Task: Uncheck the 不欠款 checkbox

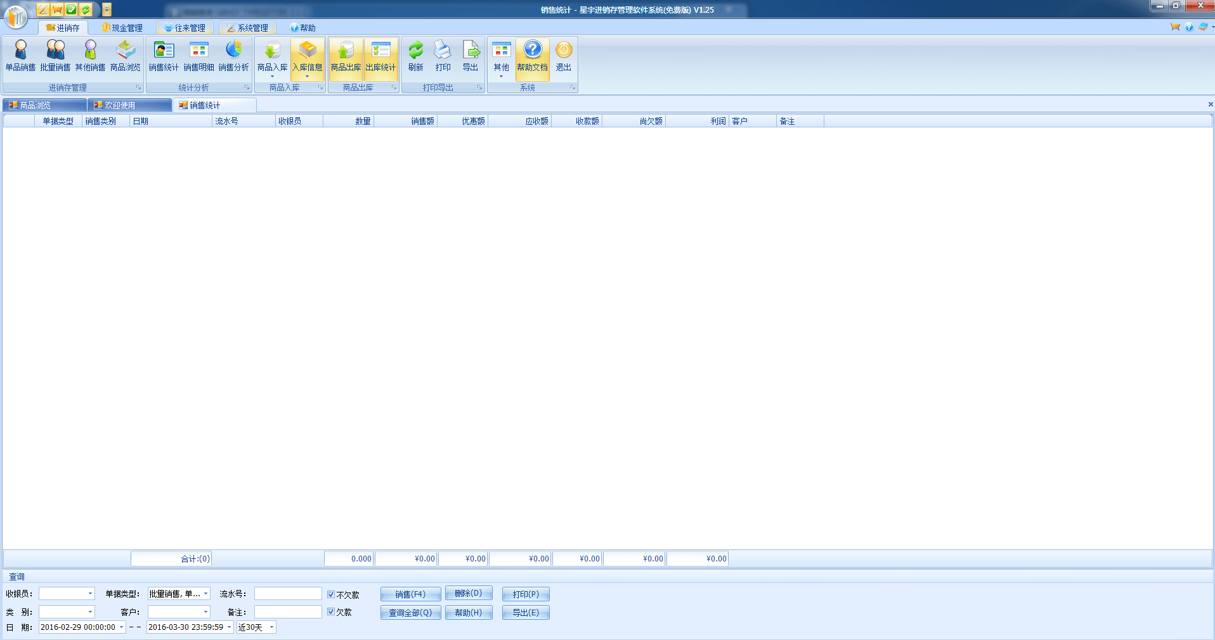Action: 331,594
